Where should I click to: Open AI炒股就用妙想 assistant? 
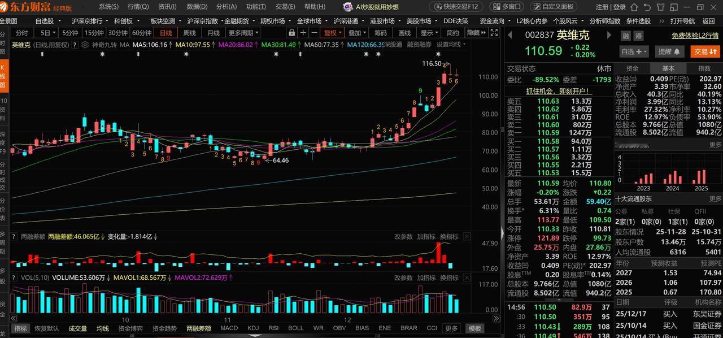click(x=371, y=7)
